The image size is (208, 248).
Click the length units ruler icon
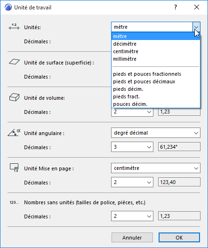pyautogui.click(x=14, y=27)
